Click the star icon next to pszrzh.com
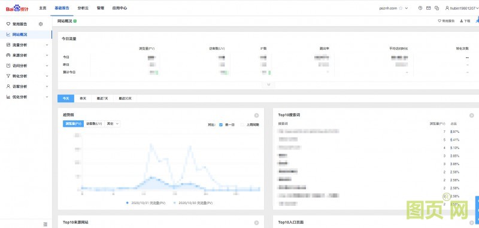Screen dimensions: 479x228 (x=401, y=8)
